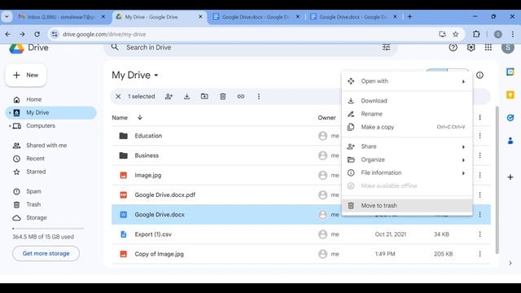Expand My Drive tree in sidebar
Viewport: 521px width, 293px height.
coord(10,112)
